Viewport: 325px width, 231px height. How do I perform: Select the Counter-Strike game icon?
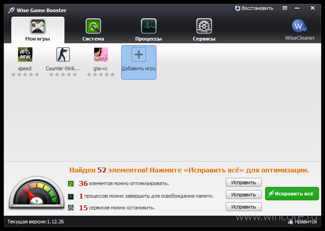click(63, 54)
